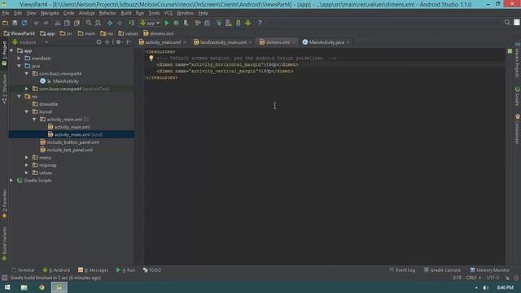This screenshot has height=293, width=521.
Task: Run the app with green play icon
Action: click(167, 23)
